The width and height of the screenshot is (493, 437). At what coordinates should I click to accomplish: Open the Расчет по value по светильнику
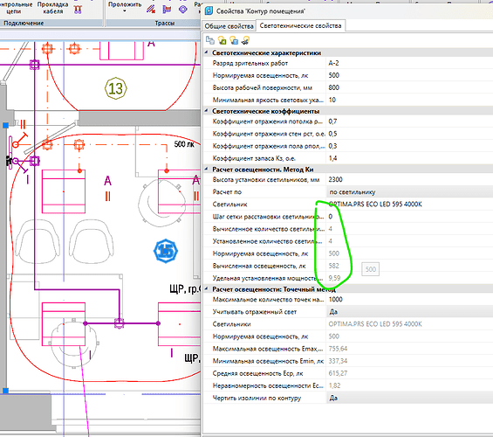click(409, 192)
